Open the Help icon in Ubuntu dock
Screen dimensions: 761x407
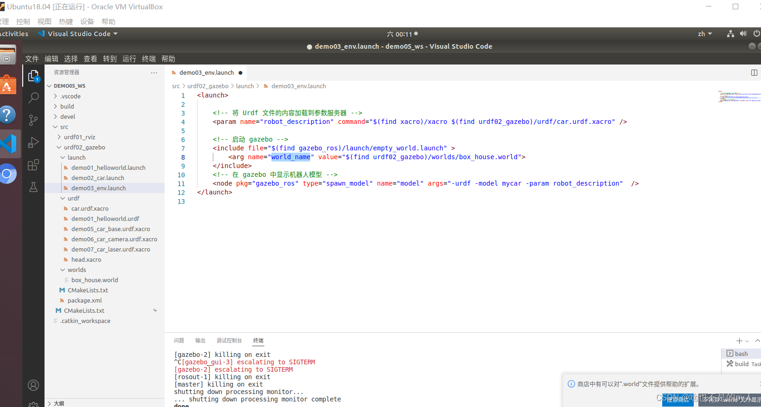point(7,115)
